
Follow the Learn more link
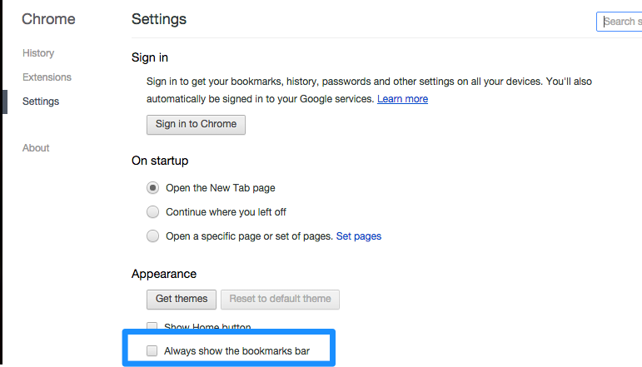pos(402,99)
